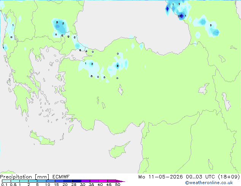Screen dimensions: 241x186
Task: Click the legend label '0.1'
Action: point(4,184)
